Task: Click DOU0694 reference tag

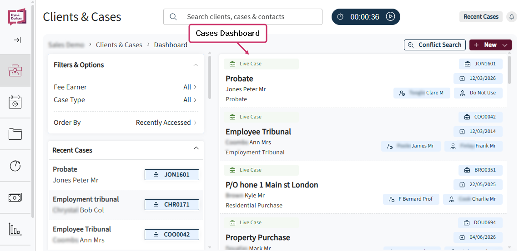Action: [480, 222]
